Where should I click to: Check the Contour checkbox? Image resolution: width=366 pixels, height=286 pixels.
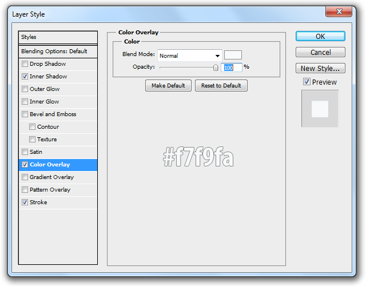tap(32, 127)
